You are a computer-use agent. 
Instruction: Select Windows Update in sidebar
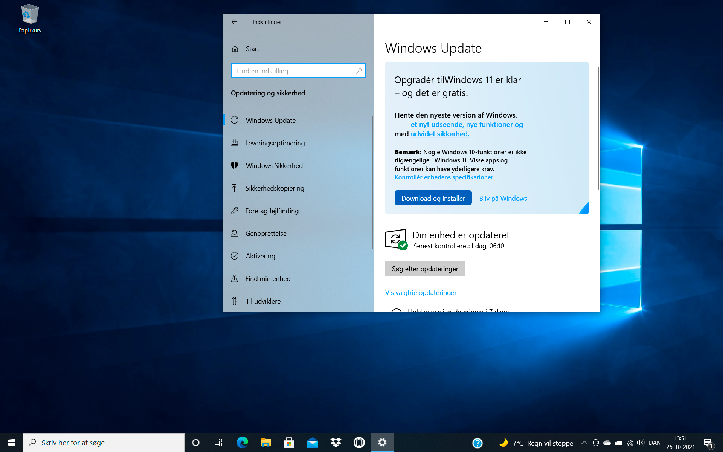(298, 120)
